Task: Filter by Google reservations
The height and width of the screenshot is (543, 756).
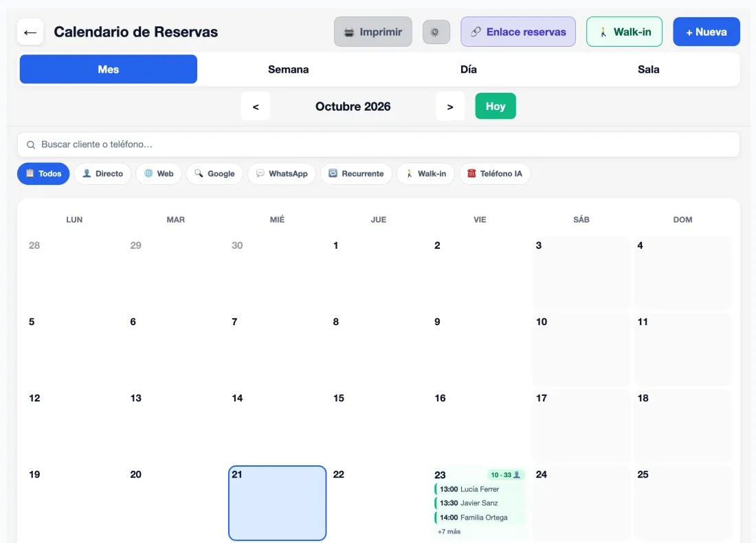Action: pyautogui.click(x=214, y=174)
